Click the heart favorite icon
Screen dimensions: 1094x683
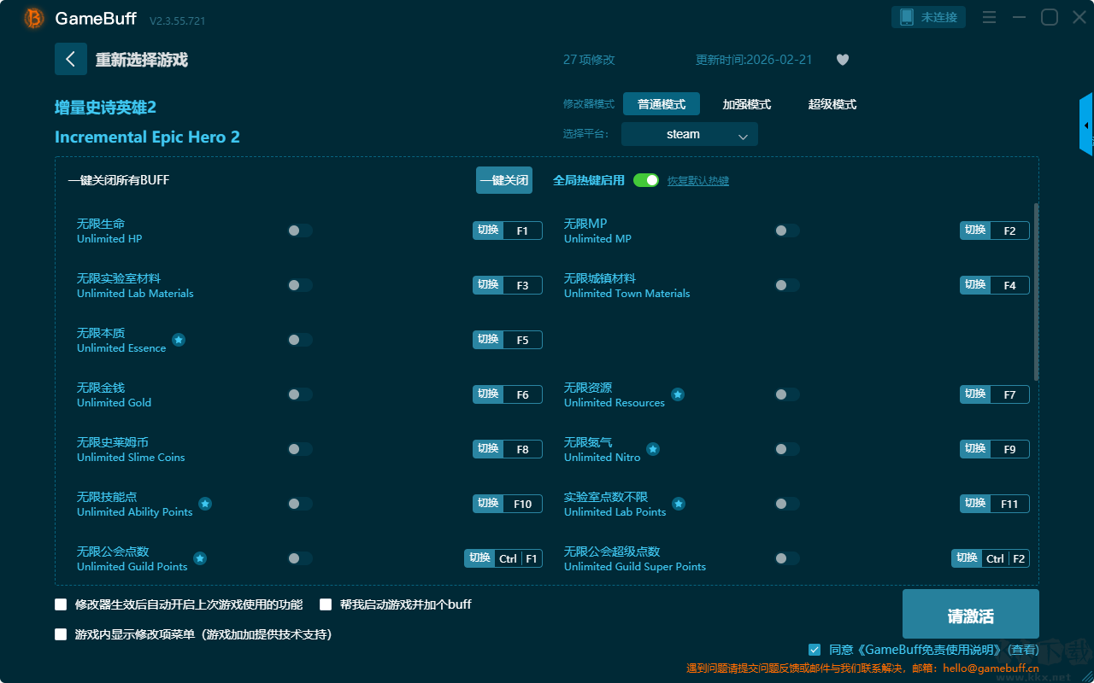pos(842,60)
